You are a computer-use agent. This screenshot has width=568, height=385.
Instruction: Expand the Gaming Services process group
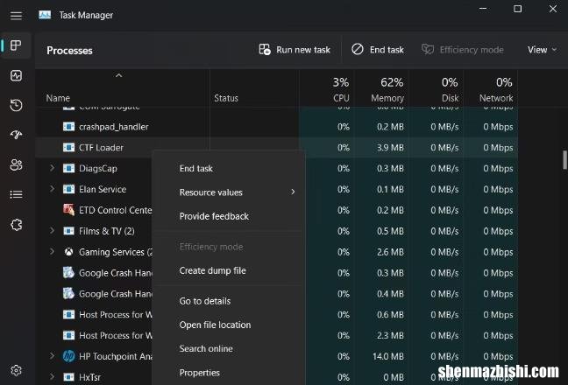click(x=53, y=252)
